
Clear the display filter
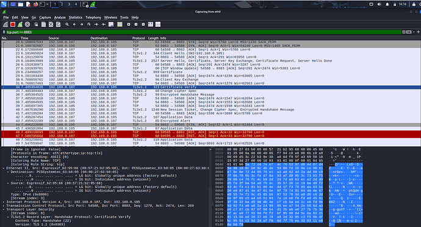pyautogui.click(x=403, y=32)
